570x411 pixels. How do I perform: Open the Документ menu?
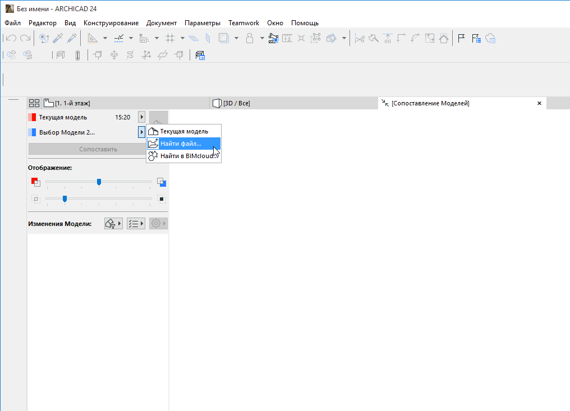(x=162, y=23)
